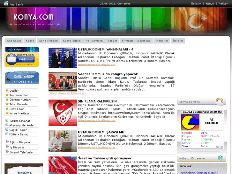Open headline SINIRLAMA KALDIRILSIN

(x=97, y=101)
